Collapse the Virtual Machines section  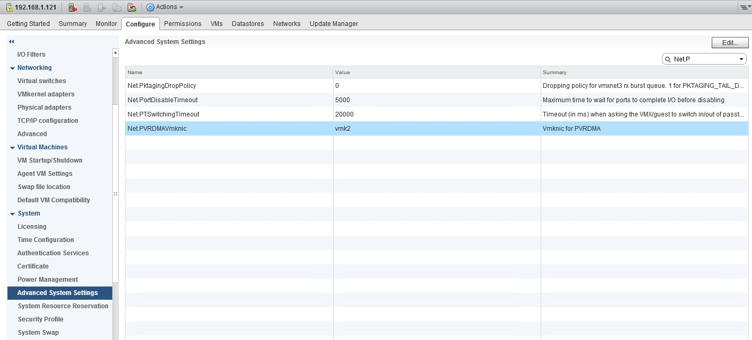tap(12, 148)
